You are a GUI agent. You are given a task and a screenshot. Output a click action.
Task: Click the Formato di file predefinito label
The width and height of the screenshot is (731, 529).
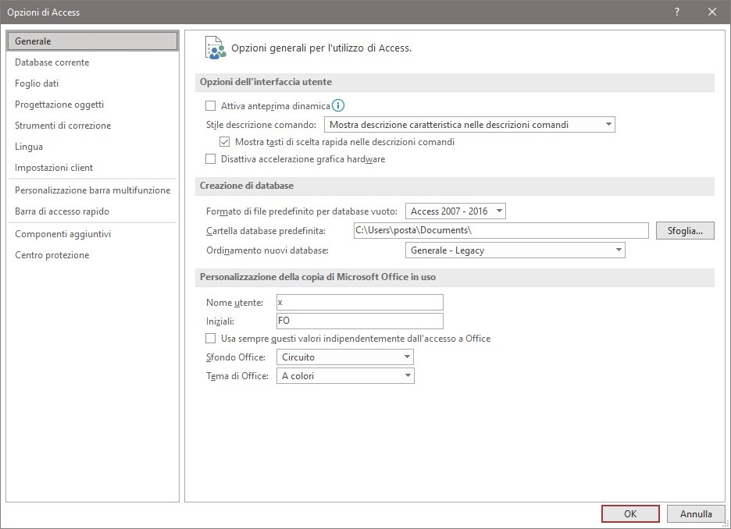pyautogui.click(x=301, y=211)
